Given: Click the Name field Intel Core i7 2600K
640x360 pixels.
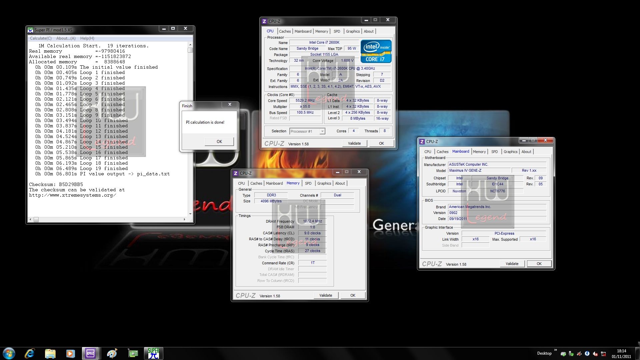Looking at the screenshot, I should pyautogui.click(x=324, y=43).
